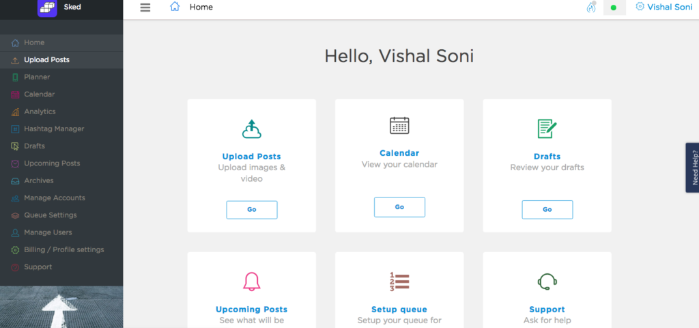699x328 pixels.
Task: Click the rocket notification icon
Action: pyautogui.click(x=591, y=8)
